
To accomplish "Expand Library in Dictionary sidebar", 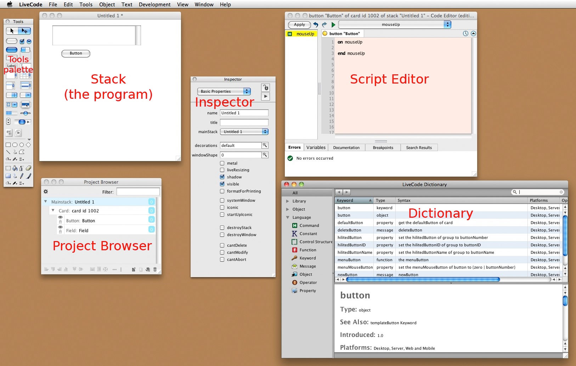I will (287, 201).
